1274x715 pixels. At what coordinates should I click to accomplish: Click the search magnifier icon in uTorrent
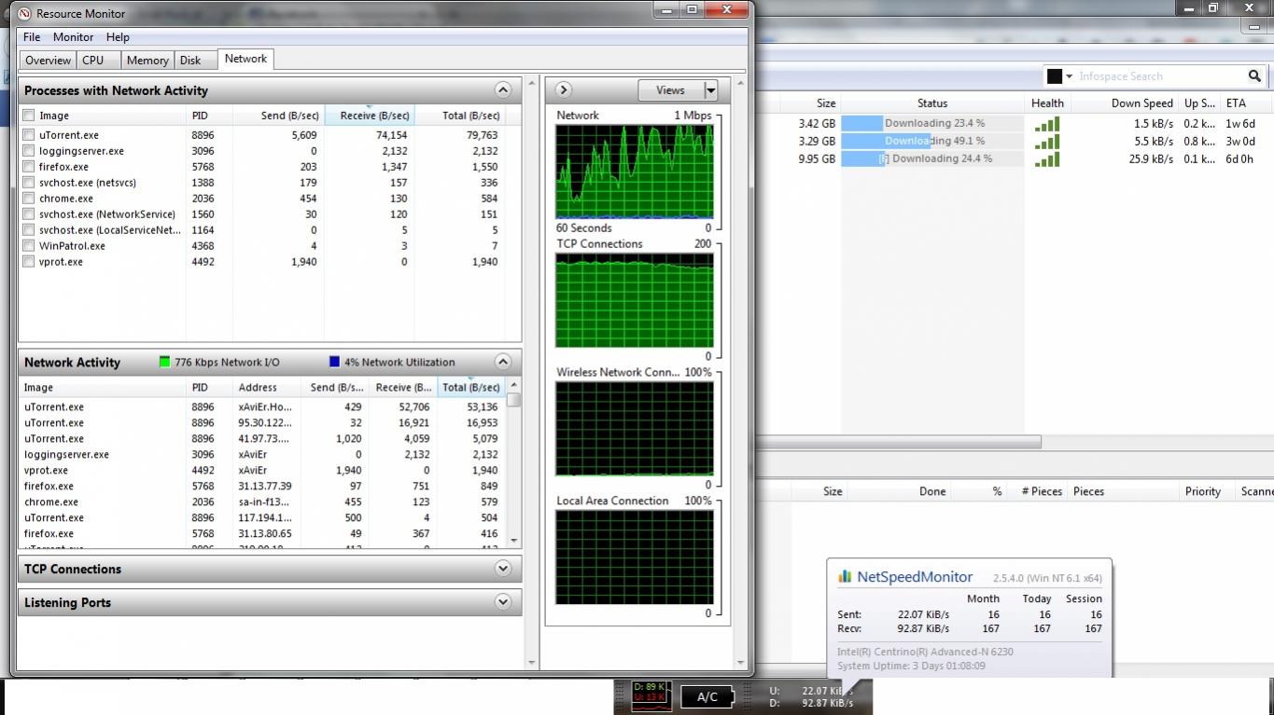click(1254, 76)
